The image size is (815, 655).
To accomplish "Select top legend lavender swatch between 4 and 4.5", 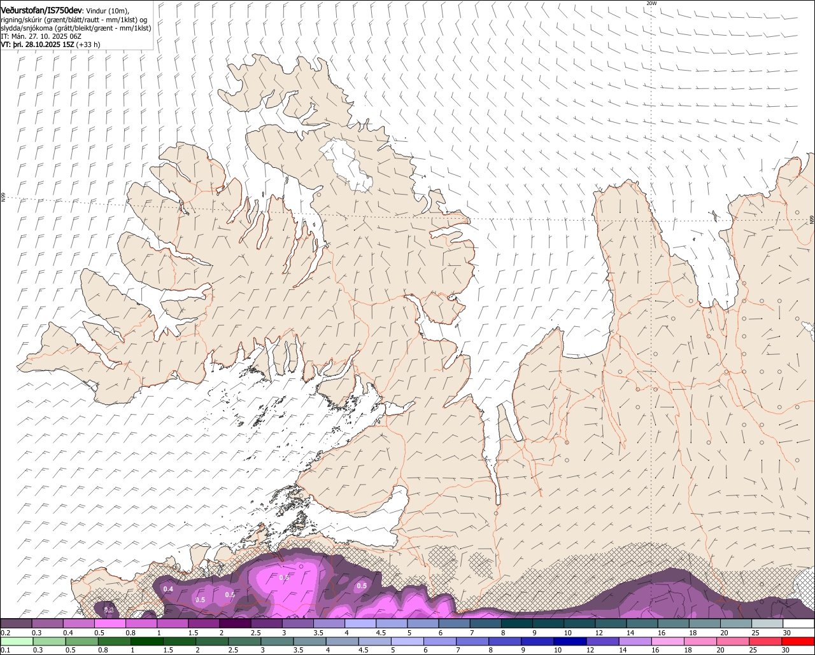I will (360, 623).
